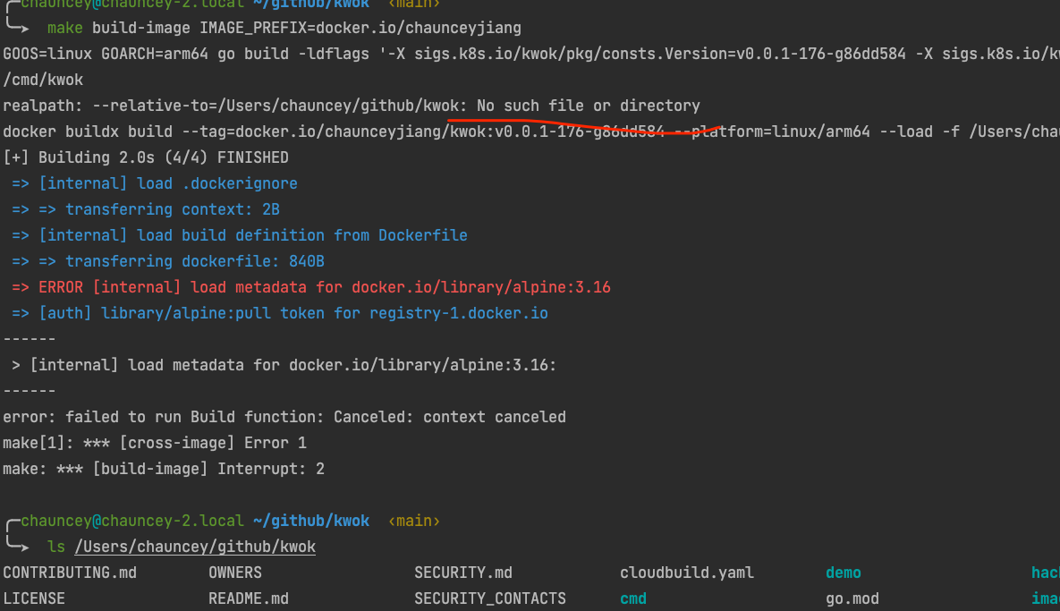Click 'GOOS=linux GOARCH=arm64 go build' line
This screenshot has width=1060, height=611.
[x=530, y=54]
